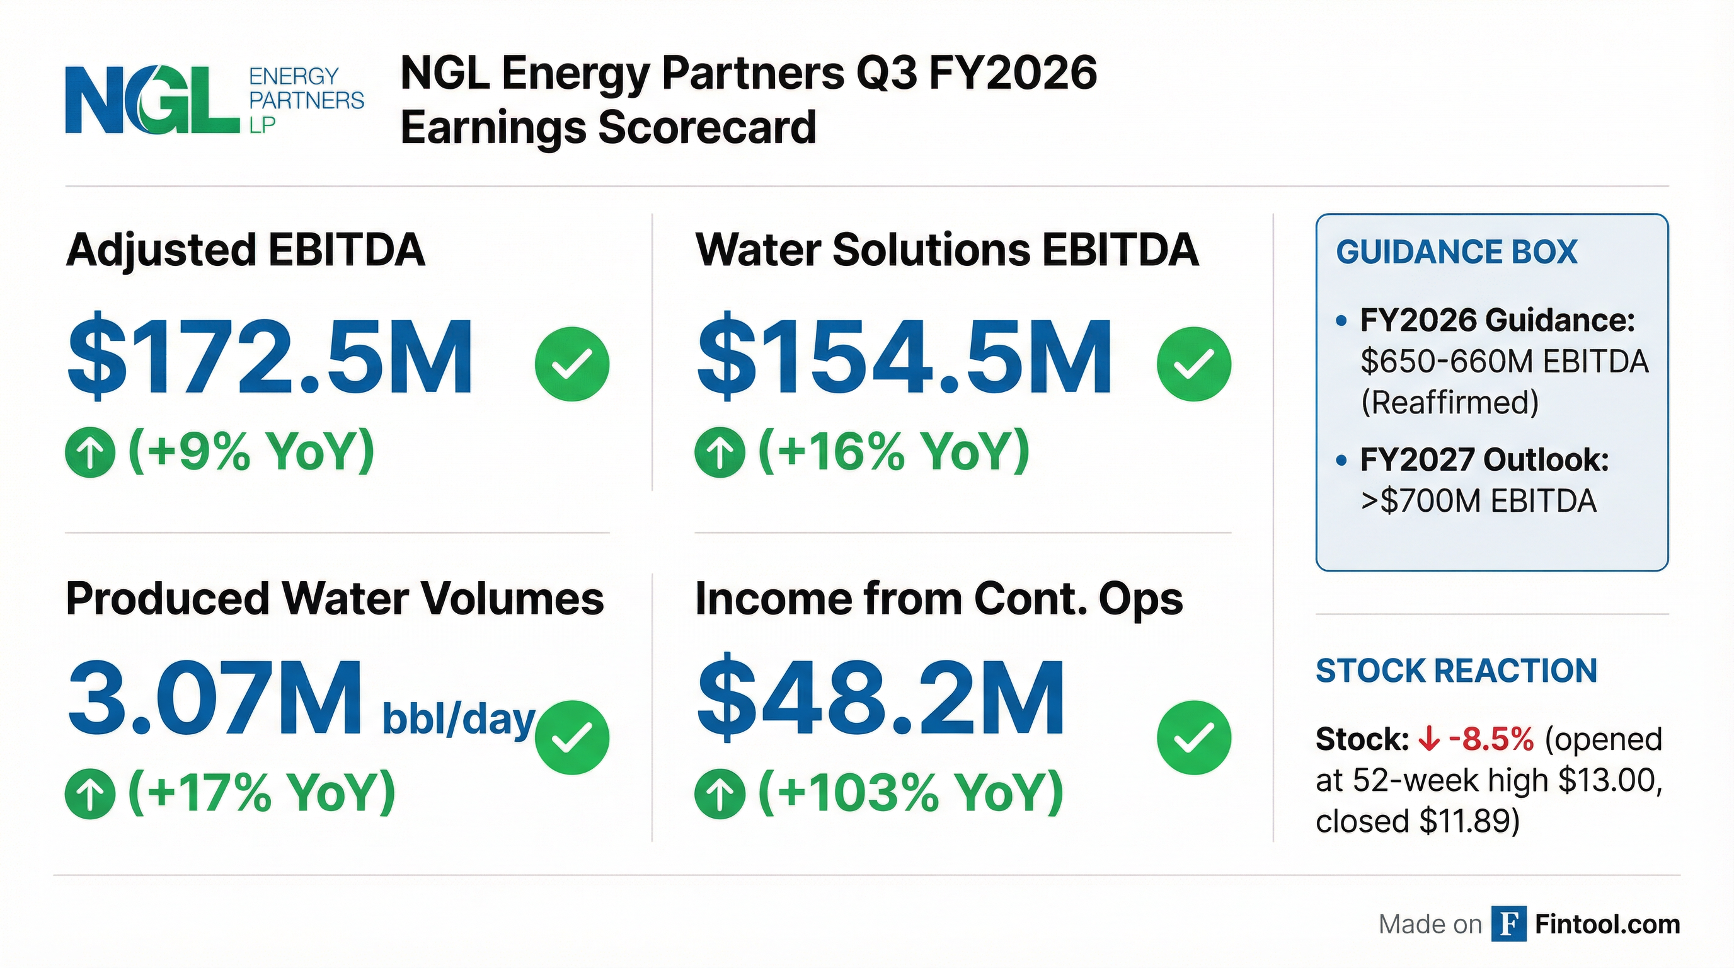
Task: Click the green checkmark beside Adjusted EBITDA
Action: (571, 364)
